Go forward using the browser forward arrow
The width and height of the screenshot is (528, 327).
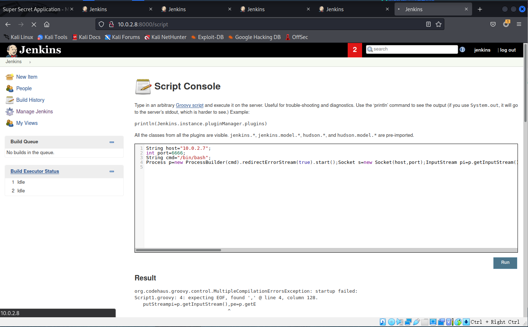21,24
